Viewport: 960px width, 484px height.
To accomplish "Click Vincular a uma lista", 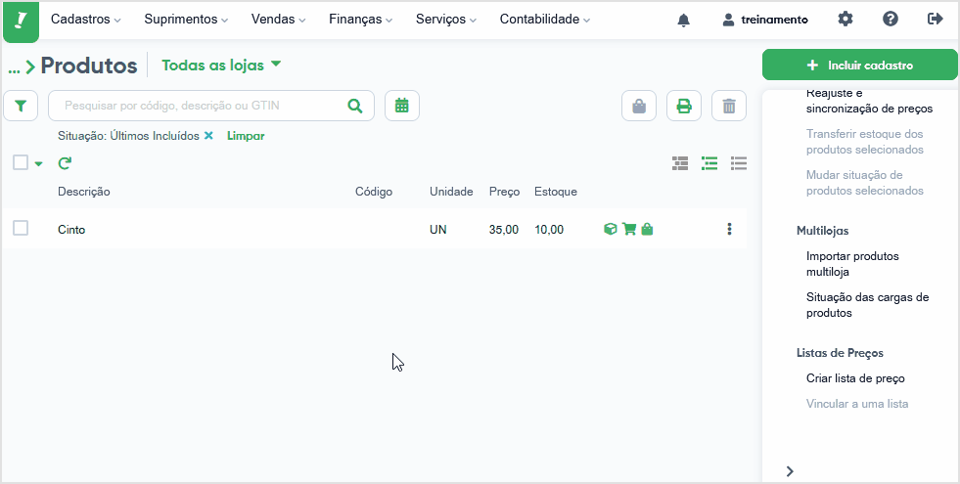I will pos(857,404).
